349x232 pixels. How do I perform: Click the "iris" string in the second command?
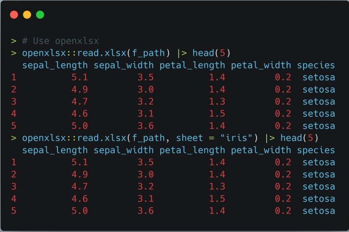pos(236,138)
